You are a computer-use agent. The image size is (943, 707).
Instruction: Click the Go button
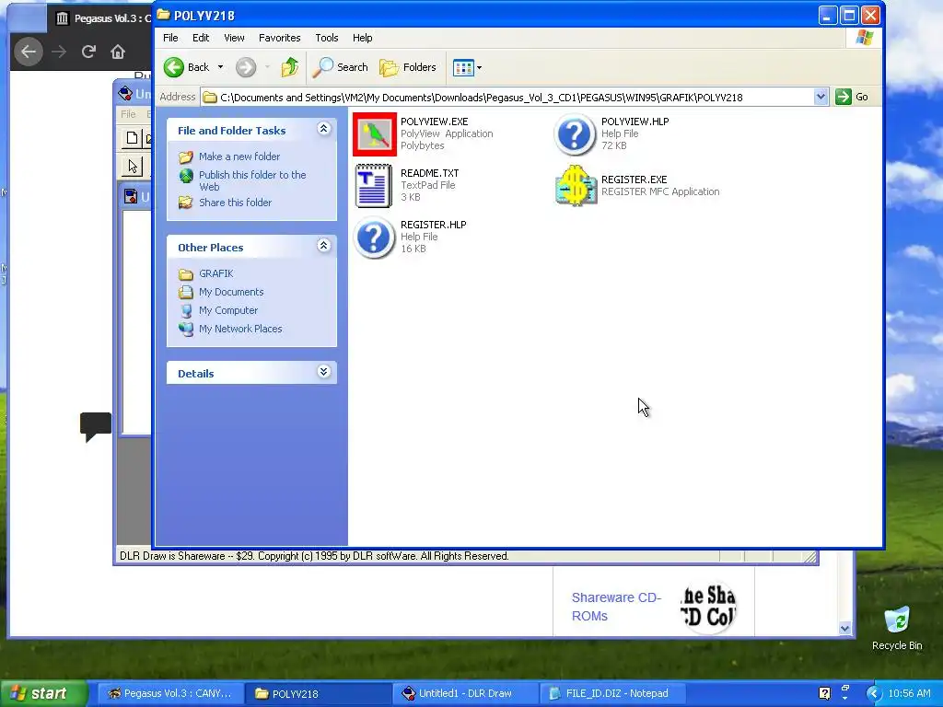[x=852, y=97]
